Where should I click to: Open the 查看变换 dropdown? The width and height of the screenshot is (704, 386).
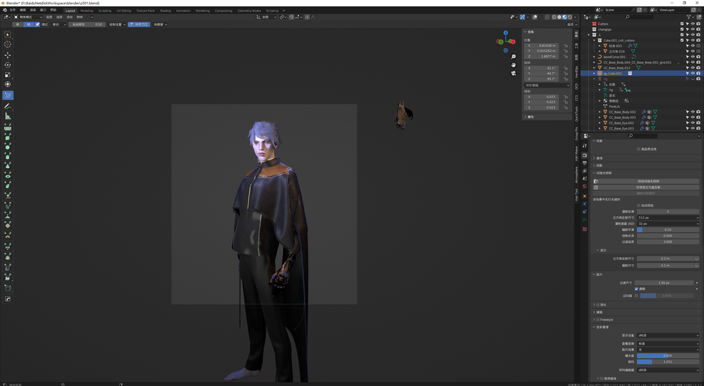click(668, 344)
